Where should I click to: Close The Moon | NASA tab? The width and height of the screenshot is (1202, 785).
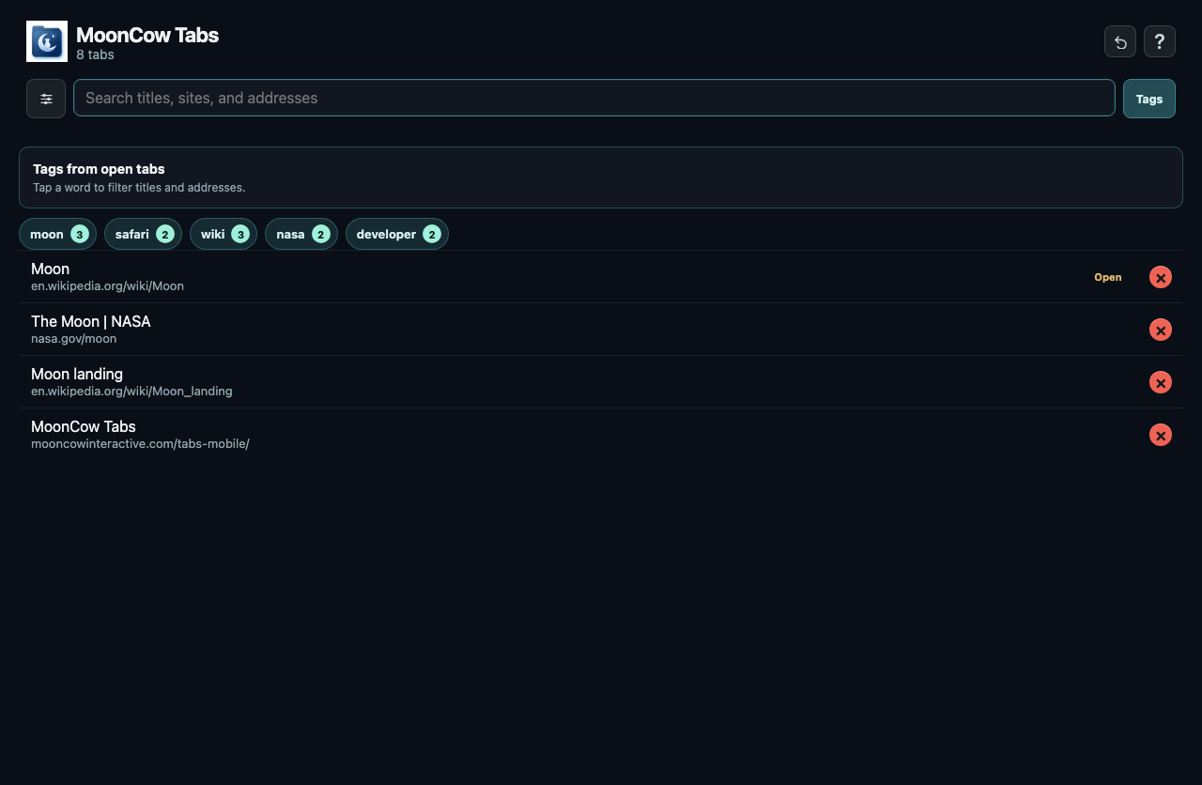(1161, 330)
